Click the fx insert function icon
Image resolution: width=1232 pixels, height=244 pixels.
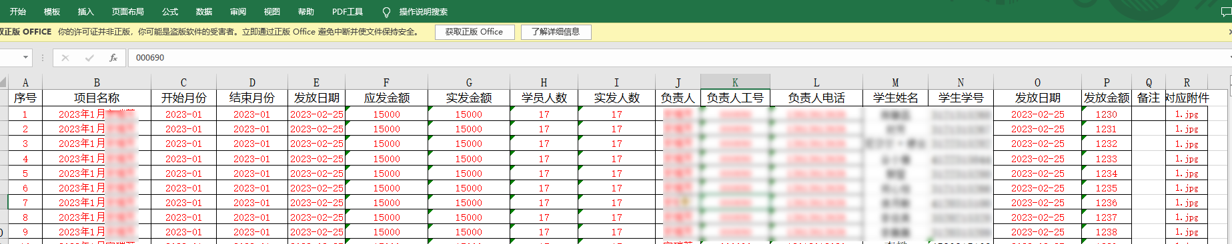pyautogui.click(x=113, y=58)
